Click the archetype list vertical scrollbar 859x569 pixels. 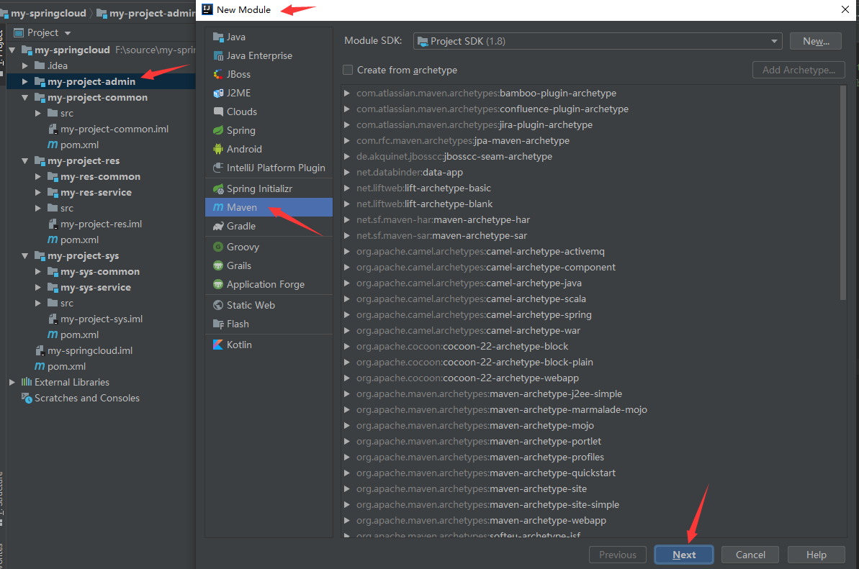[x=843, y=193]
